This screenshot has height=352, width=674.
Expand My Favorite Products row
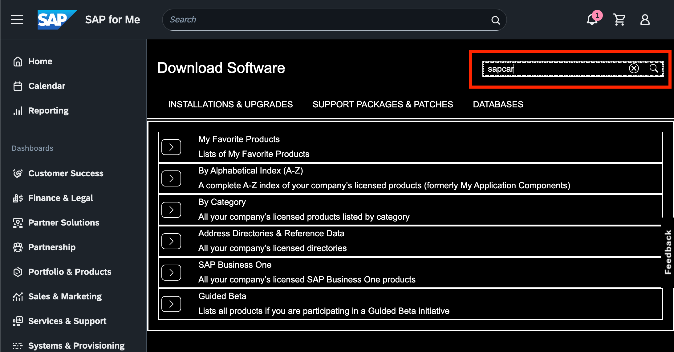click(x=171, y=147)
